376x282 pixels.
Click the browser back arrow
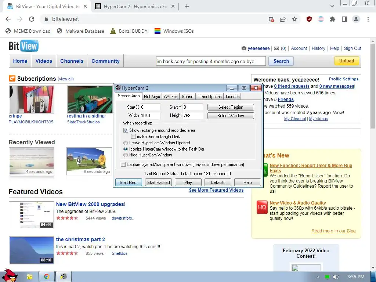[x=8, y=19]
